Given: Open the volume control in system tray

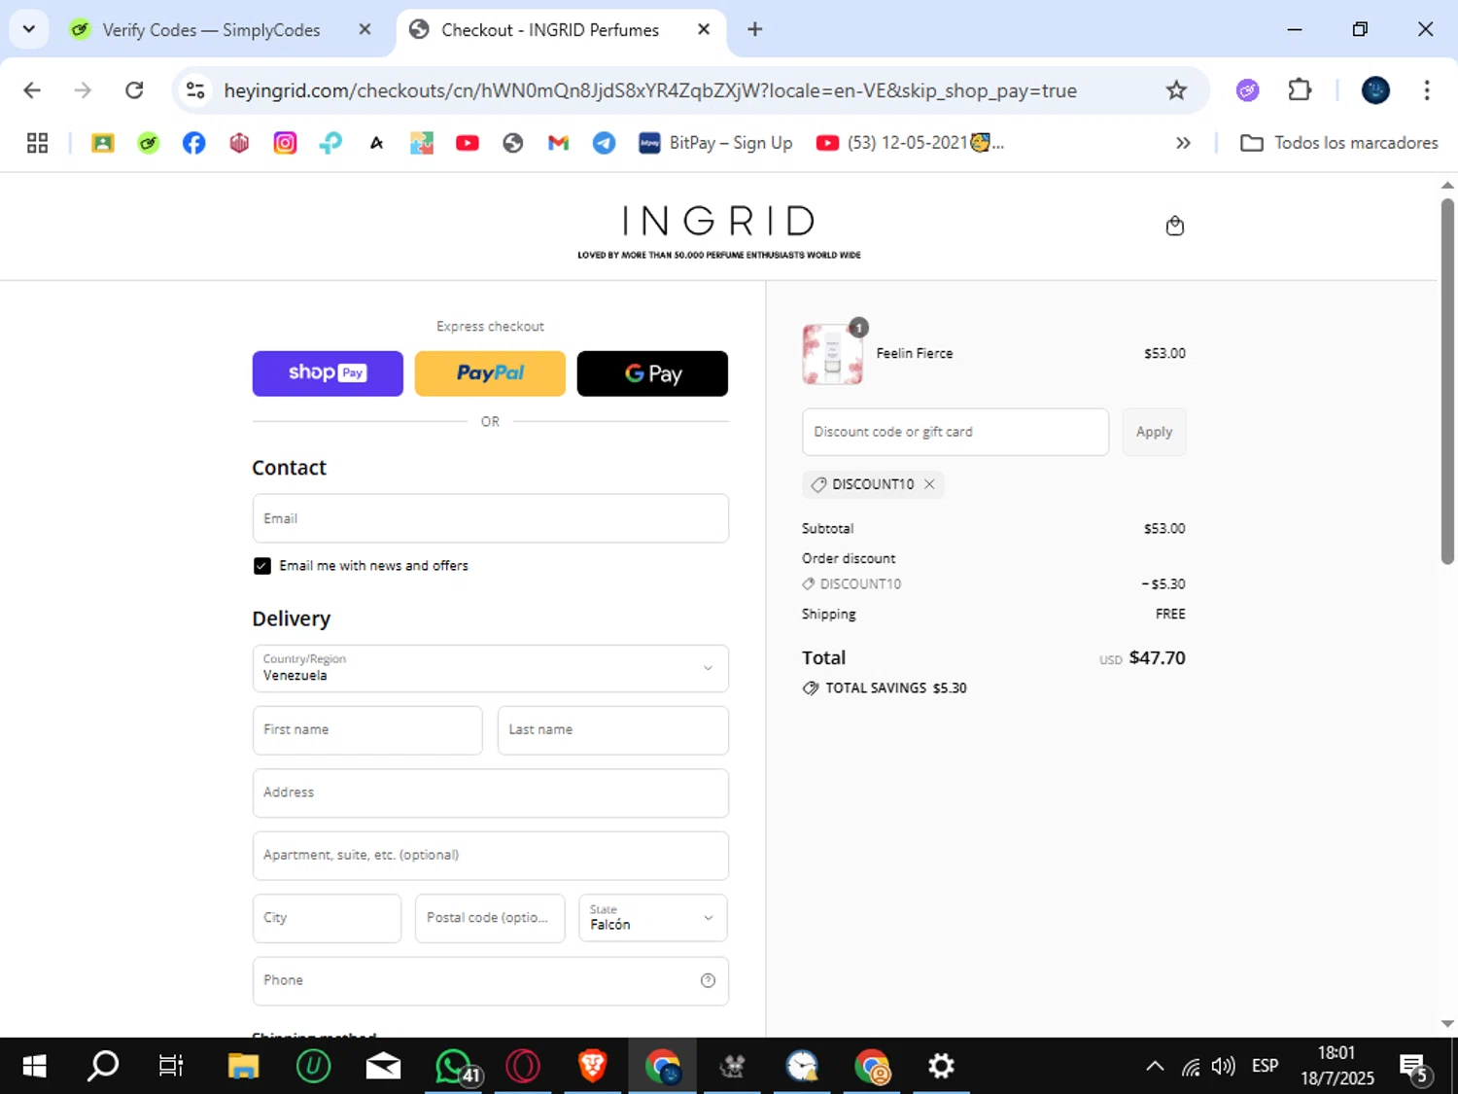Looking at the screenshot, I should (1223, 1067).
